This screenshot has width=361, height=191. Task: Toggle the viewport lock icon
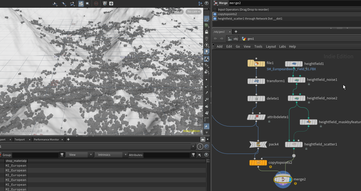[x=207, y=32]
